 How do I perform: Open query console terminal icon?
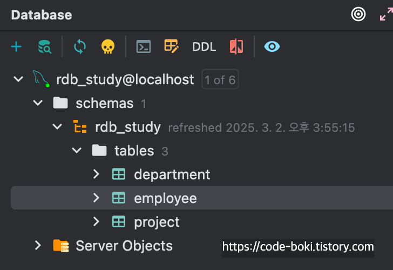point(144,46)
